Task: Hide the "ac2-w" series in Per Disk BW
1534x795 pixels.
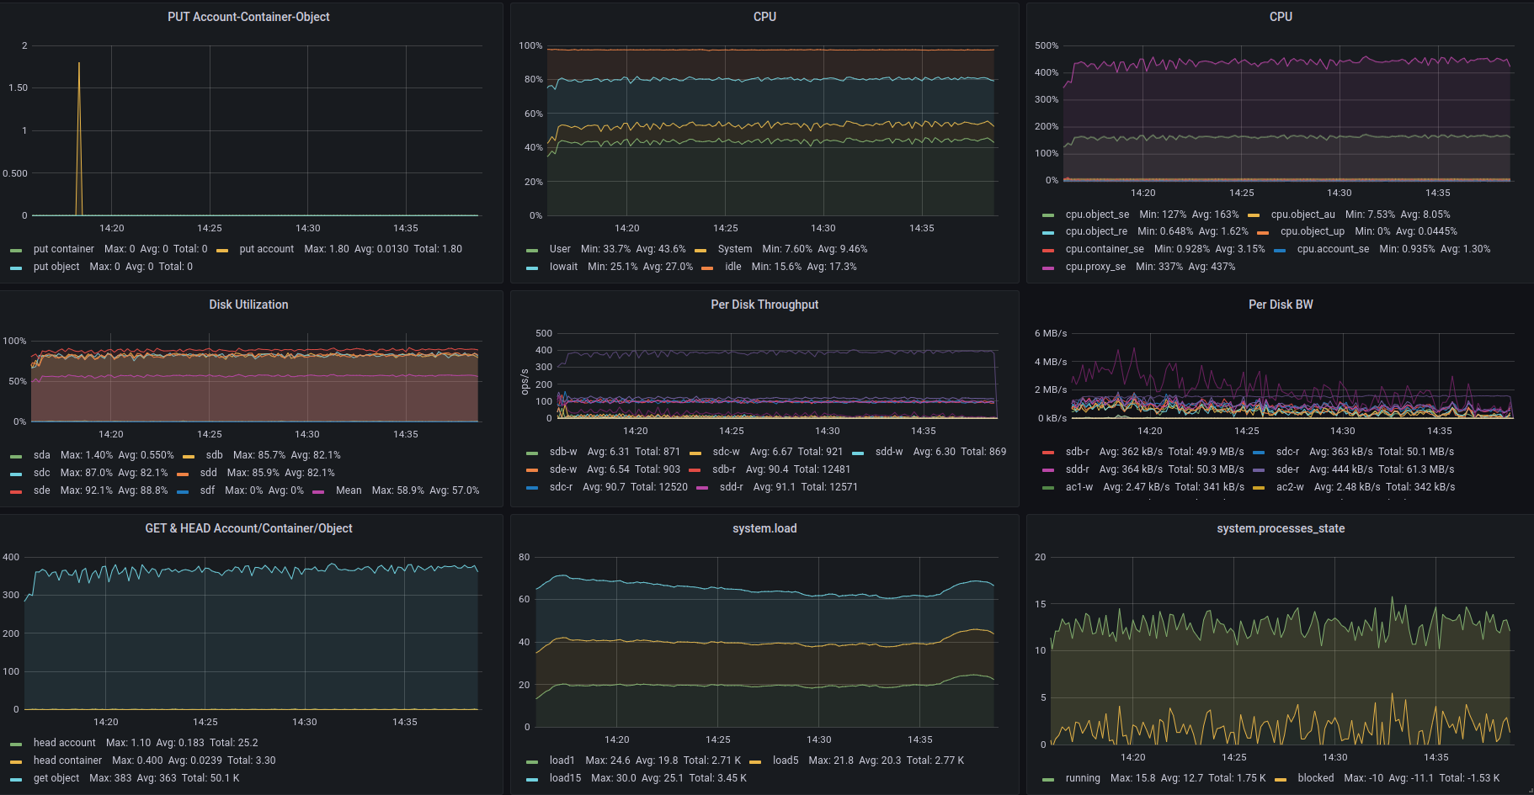Action: coord(1289,487)
